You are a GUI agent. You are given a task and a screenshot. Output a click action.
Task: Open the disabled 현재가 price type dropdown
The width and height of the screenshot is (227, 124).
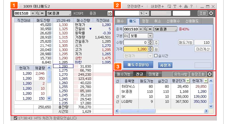point(150,56)
